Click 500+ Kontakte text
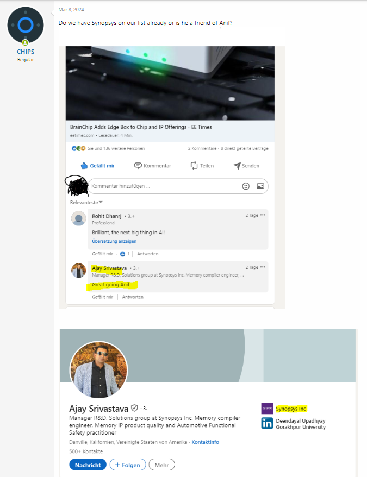The width and height of the screenshot is (367, 477). [x=86, y=451]
